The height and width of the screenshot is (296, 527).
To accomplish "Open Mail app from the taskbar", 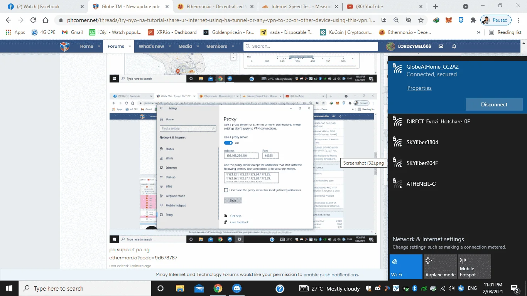I will (x=199, y=288).
